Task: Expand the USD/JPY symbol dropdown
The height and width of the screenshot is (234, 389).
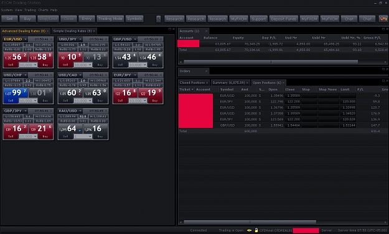Action: tap(80, 39)
